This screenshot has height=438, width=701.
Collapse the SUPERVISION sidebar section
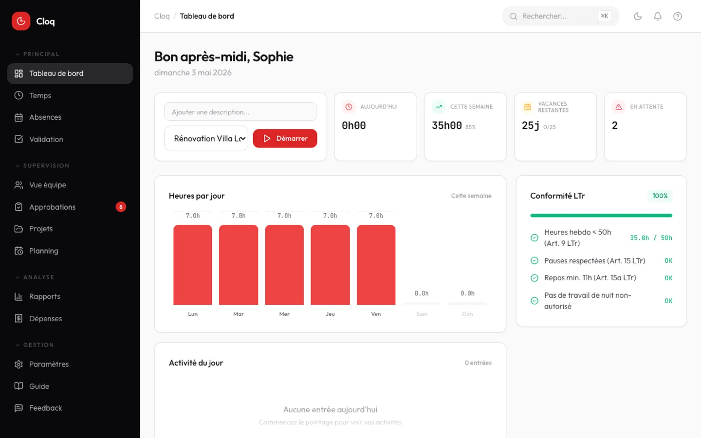click(42, 165)
